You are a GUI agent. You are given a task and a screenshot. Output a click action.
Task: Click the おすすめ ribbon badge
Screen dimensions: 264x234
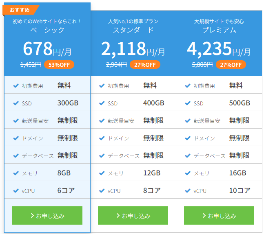(20, 10)
